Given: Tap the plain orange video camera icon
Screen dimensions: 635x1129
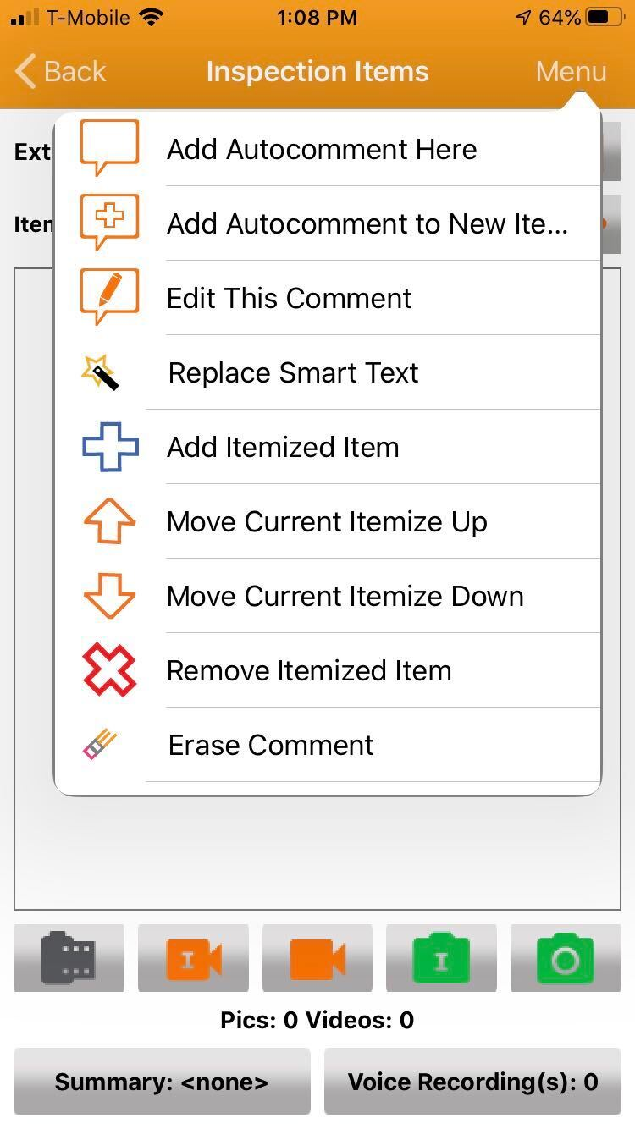Looking at the screenshot, I should pos(317,958).
